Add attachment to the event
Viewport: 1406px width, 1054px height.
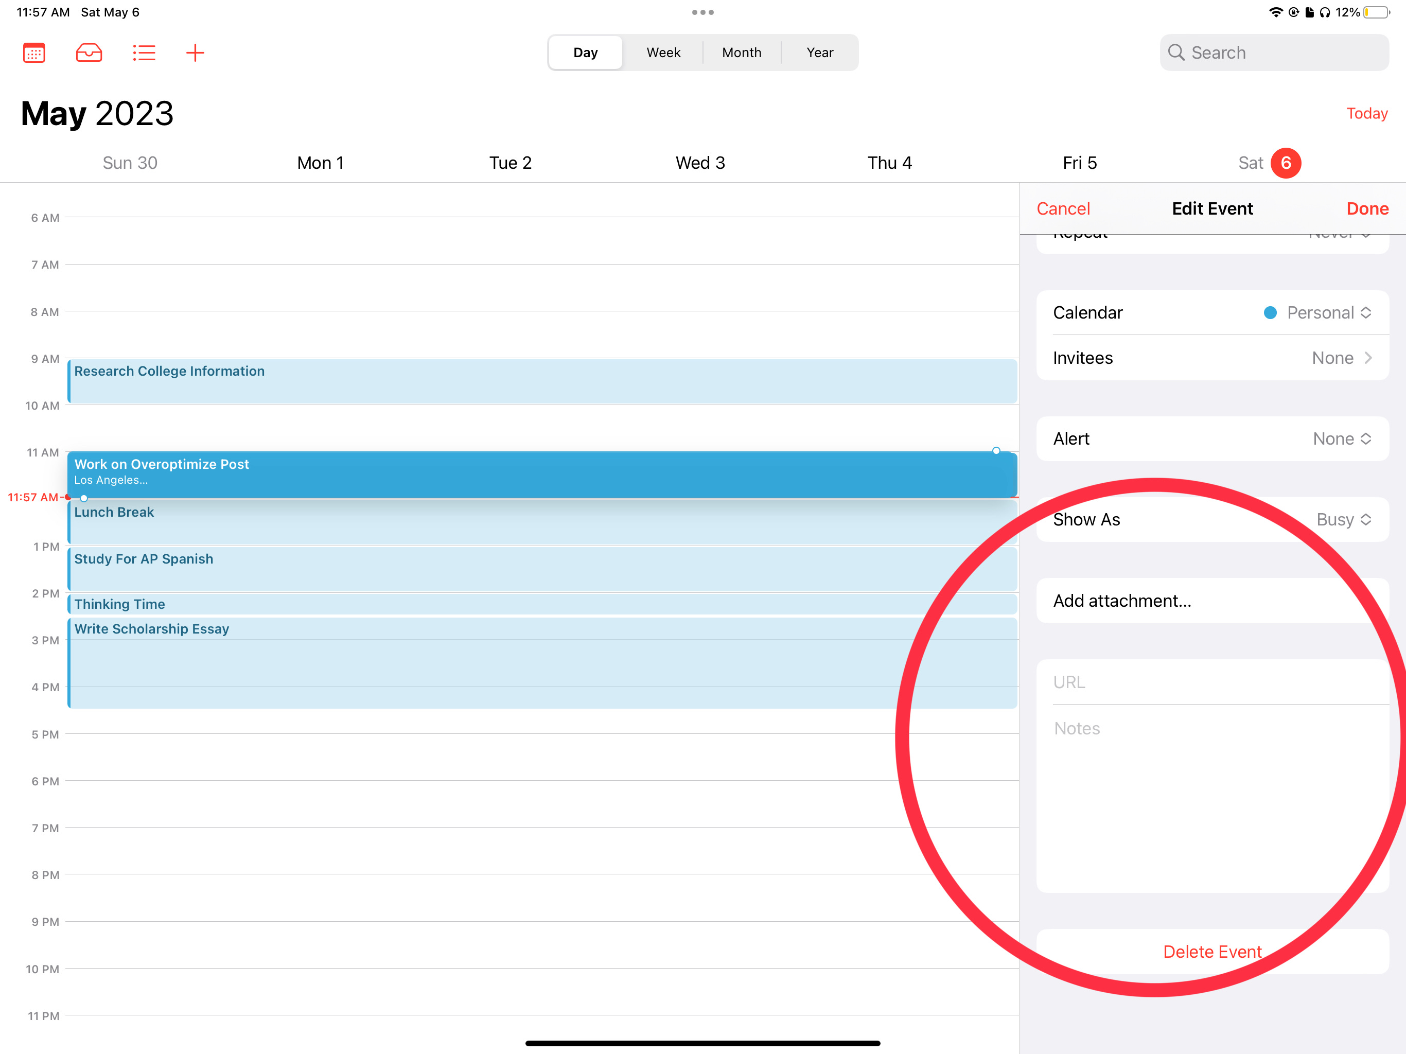point(1212,601)
